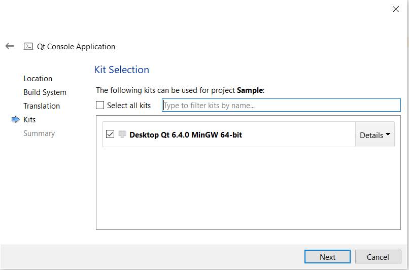Image resolution: width=409 pixels, height=270 pixels.
Task: Select the Kits step in the sidebar
Action: 29,120
